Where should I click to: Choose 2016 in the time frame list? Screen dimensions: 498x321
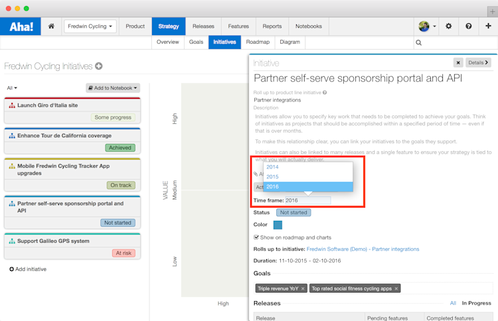(x=308, y=186)
